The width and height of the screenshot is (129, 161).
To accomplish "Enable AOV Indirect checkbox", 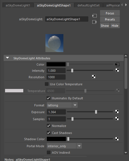I will coord(49,153).
